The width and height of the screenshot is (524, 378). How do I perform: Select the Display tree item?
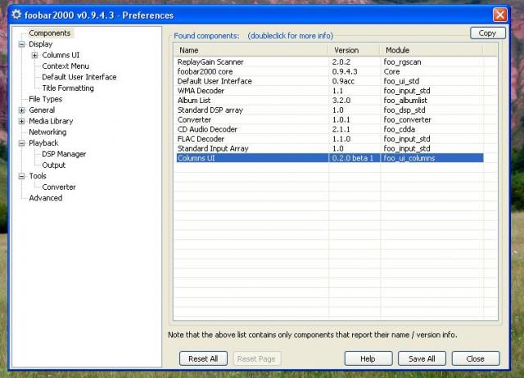(x=40, y=44)
